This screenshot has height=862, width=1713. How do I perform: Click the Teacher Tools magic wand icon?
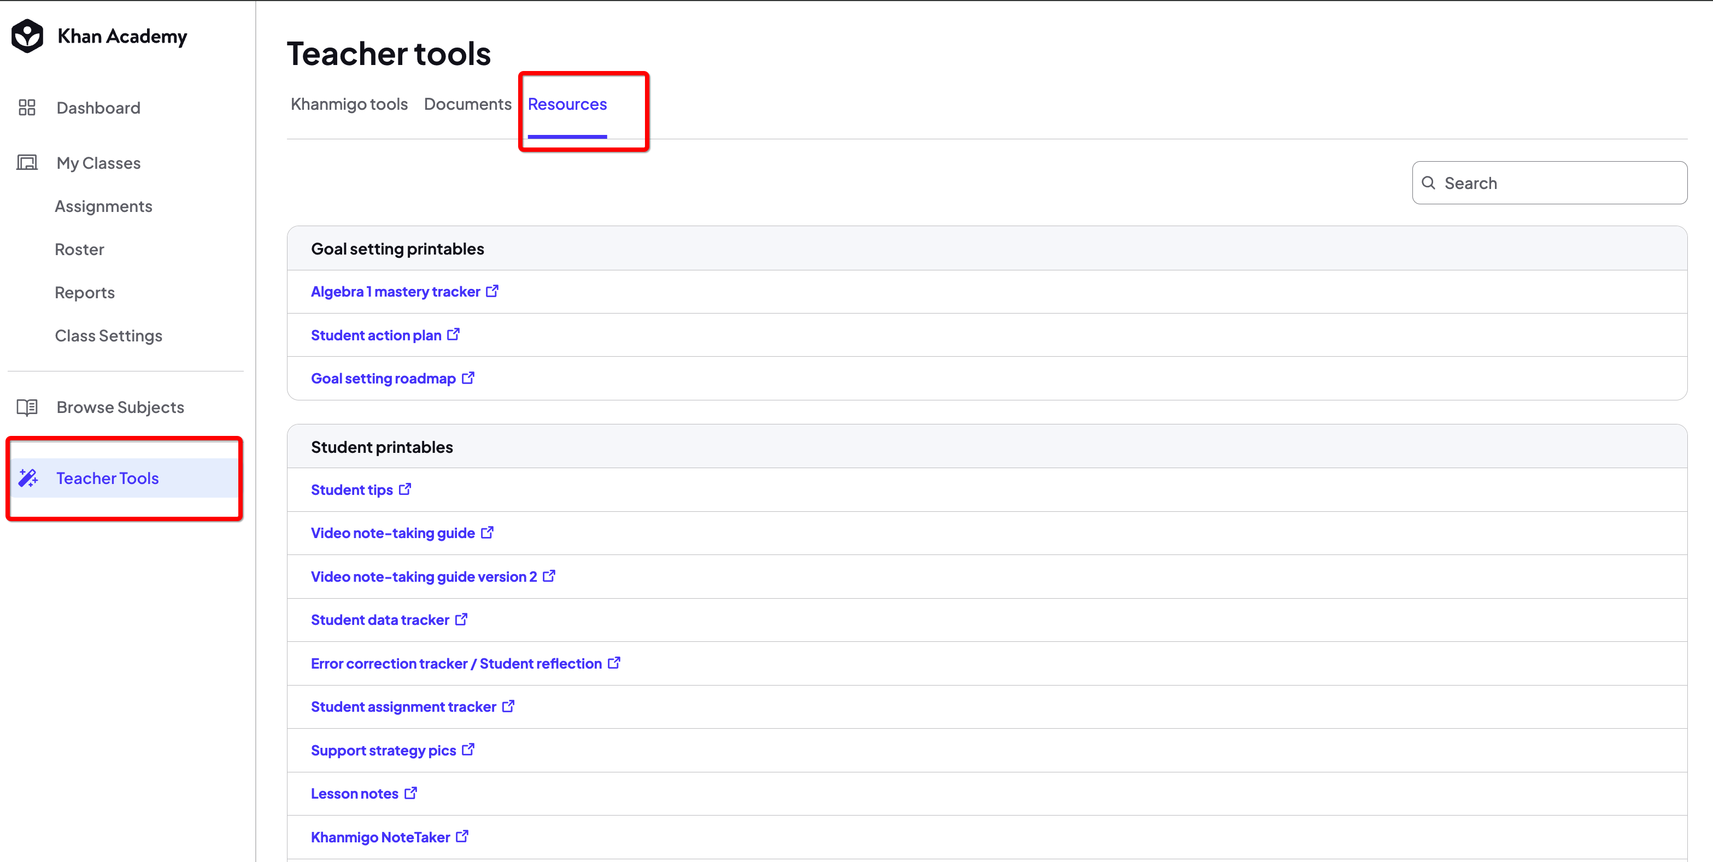click(28, 478)
